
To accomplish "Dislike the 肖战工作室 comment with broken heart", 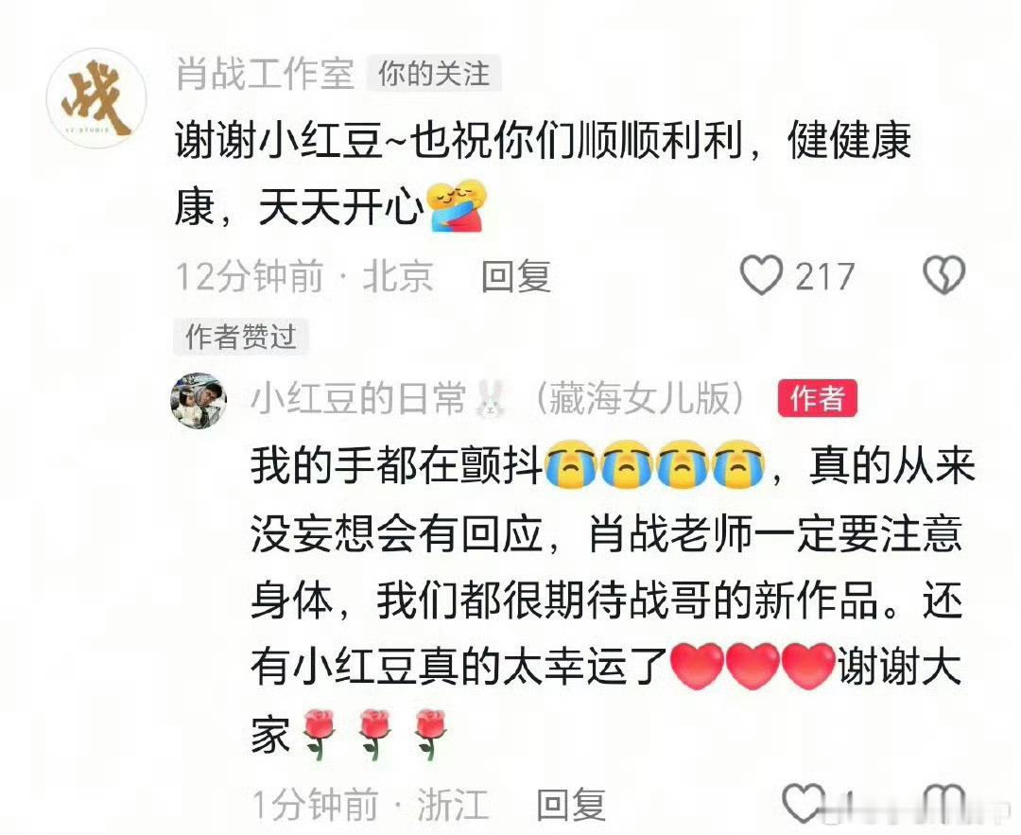I will tap(944, 275).
